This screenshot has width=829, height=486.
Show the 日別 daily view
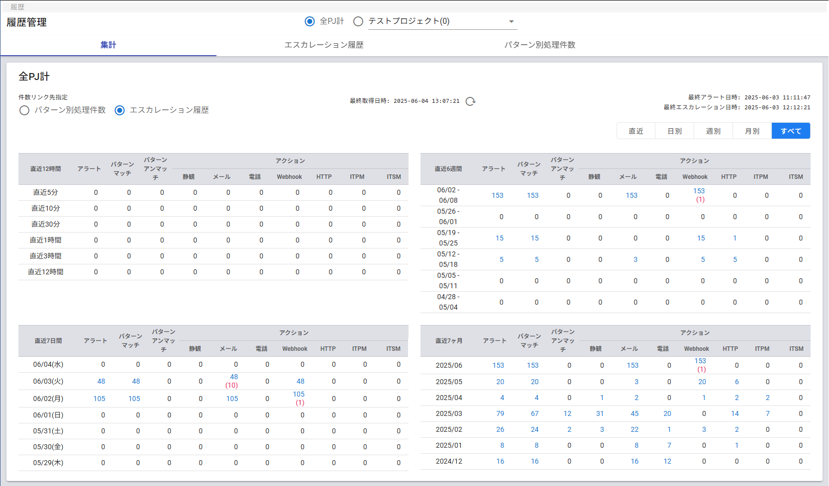(674, 131)
